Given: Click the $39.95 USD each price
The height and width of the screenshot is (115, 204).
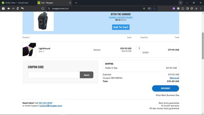Looking at the screenshot, I should (126, 48).
